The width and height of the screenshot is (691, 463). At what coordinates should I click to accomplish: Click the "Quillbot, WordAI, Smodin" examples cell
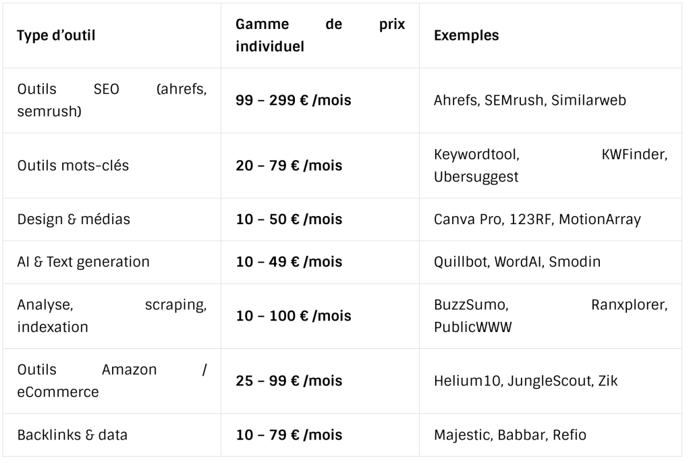[x=516, y=262]
